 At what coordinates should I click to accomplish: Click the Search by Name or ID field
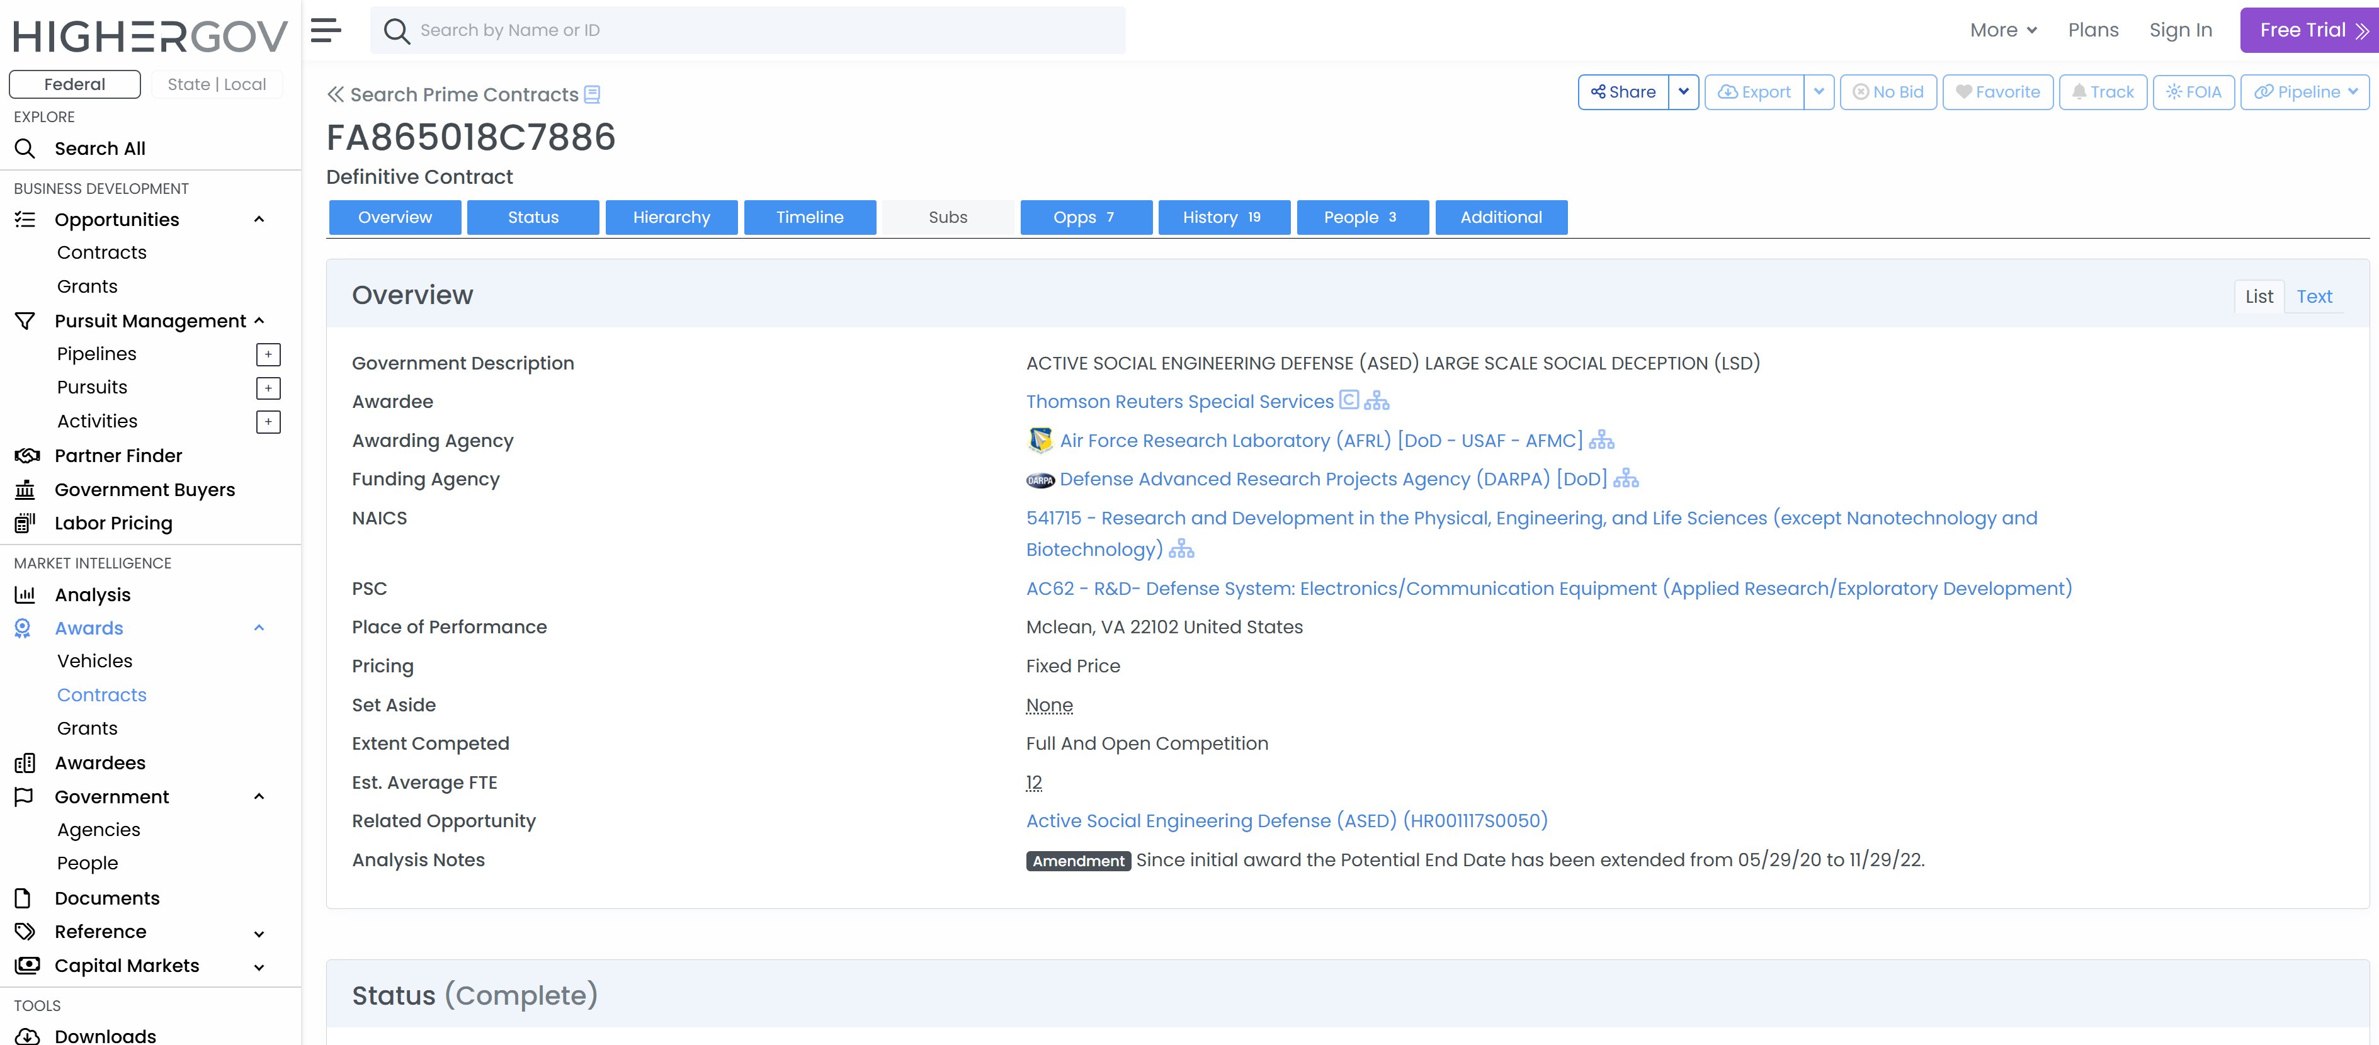pyautogui.click(x=748, y=30)
